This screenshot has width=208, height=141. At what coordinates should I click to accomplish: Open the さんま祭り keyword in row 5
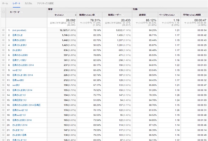[17, 50]
